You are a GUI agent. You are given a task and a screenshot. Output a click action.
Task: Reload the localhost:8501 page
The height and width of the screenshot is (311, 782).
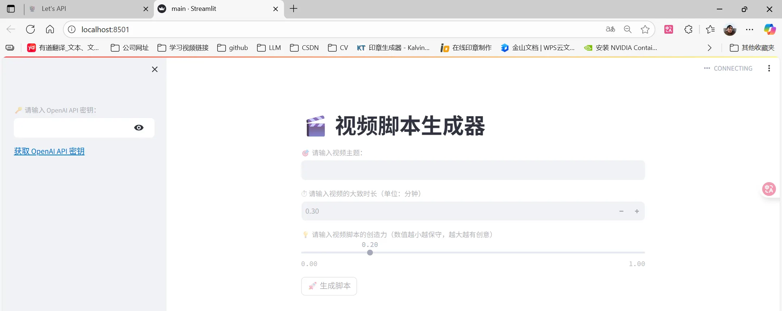[30, 29]
